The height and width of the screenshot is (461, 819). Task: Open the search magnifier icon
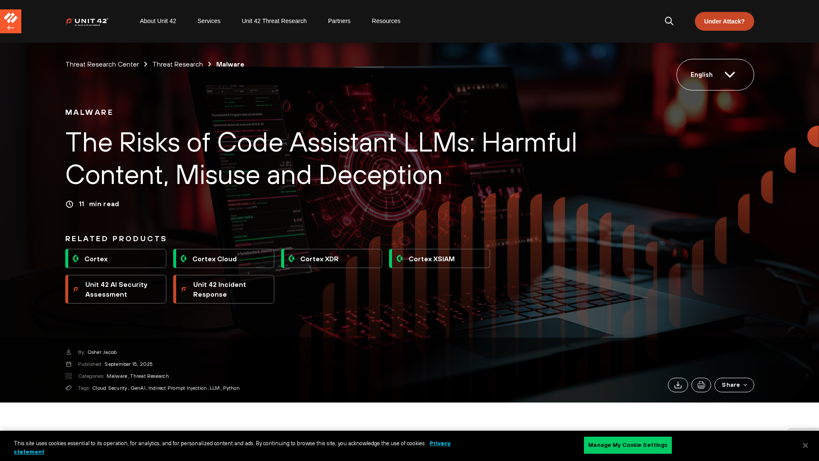coord(669,21)
